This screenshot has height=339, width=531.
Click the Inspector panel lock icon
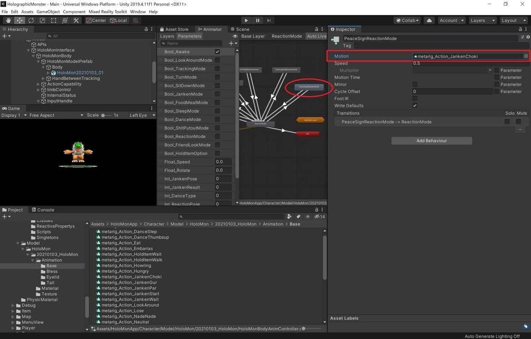coord(521,29)
